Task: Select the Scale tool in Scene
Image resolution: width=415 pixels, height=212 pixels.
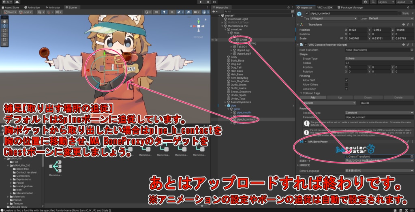Action: coord(5,35)
